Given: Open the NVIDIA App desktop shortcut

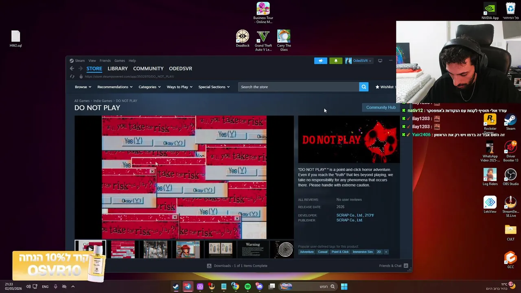Looking at the screenshot, I should point(490,11).
